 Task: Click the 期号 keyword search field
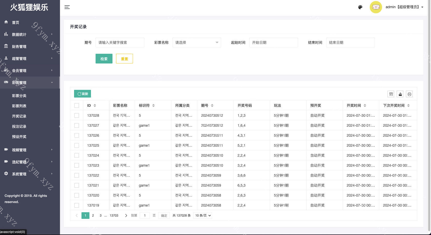pos(120,42)
